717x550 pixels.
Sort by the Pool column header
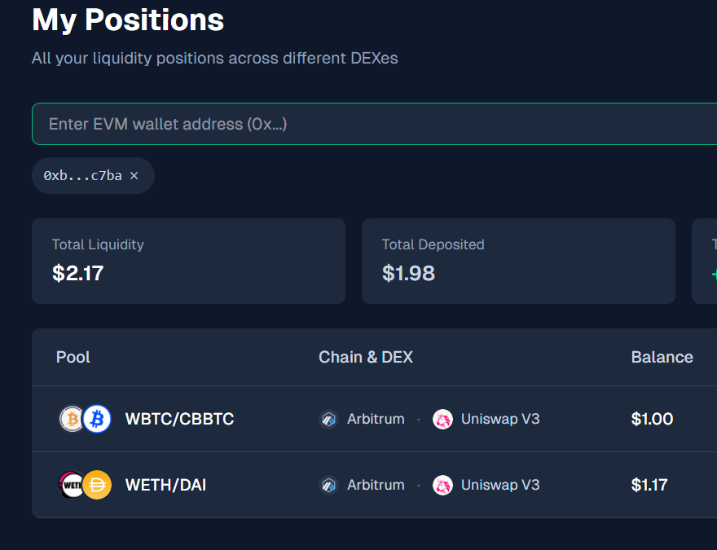tap(73, 357)
